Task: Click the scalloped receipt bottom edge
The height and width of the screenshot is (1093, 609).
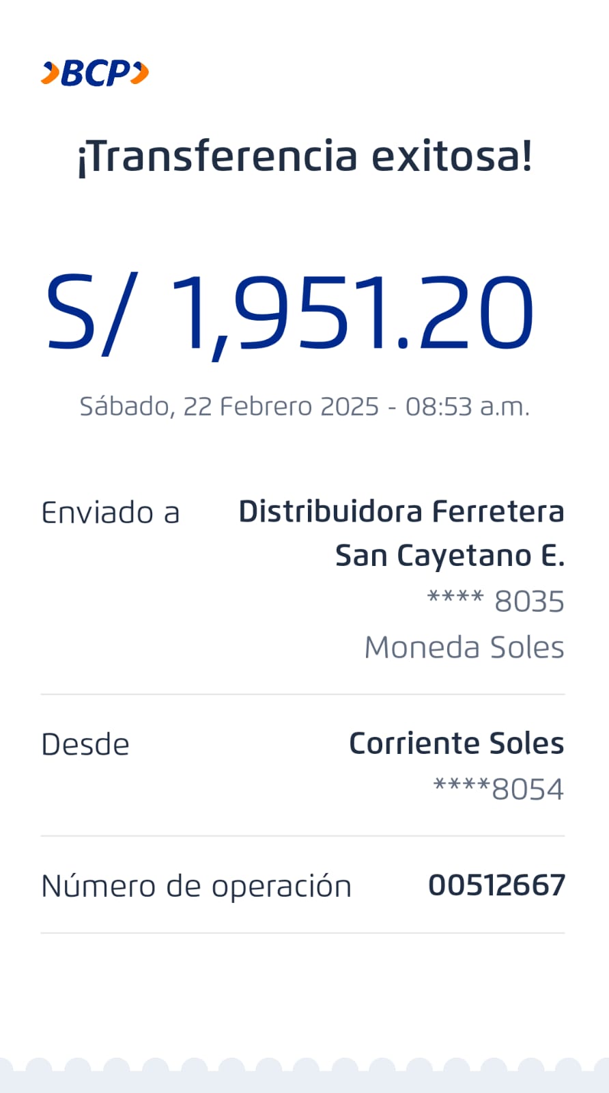Action: [304, 1073]
